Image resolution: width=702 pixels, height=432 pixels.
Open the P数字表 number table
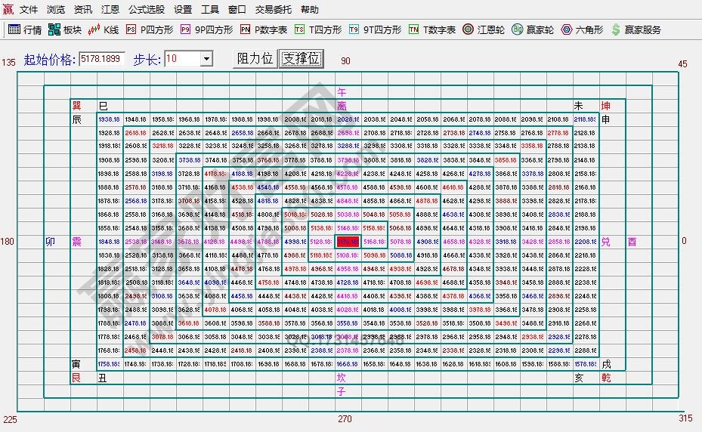pos(263,30)
